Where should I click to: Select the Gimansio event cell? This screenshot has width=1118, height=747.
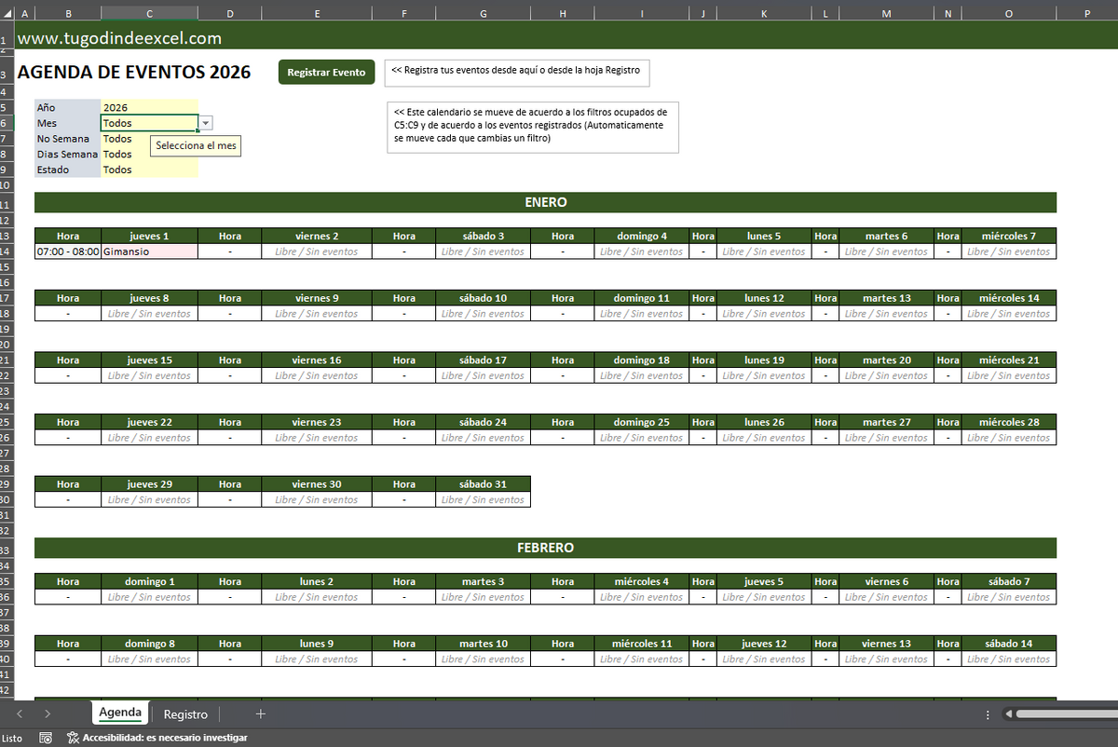tap(149, 251)
